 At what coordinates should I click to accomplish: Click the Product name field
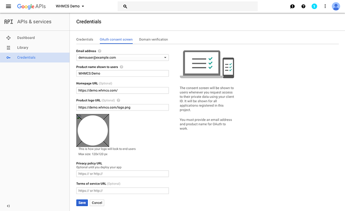coord(122,73)
